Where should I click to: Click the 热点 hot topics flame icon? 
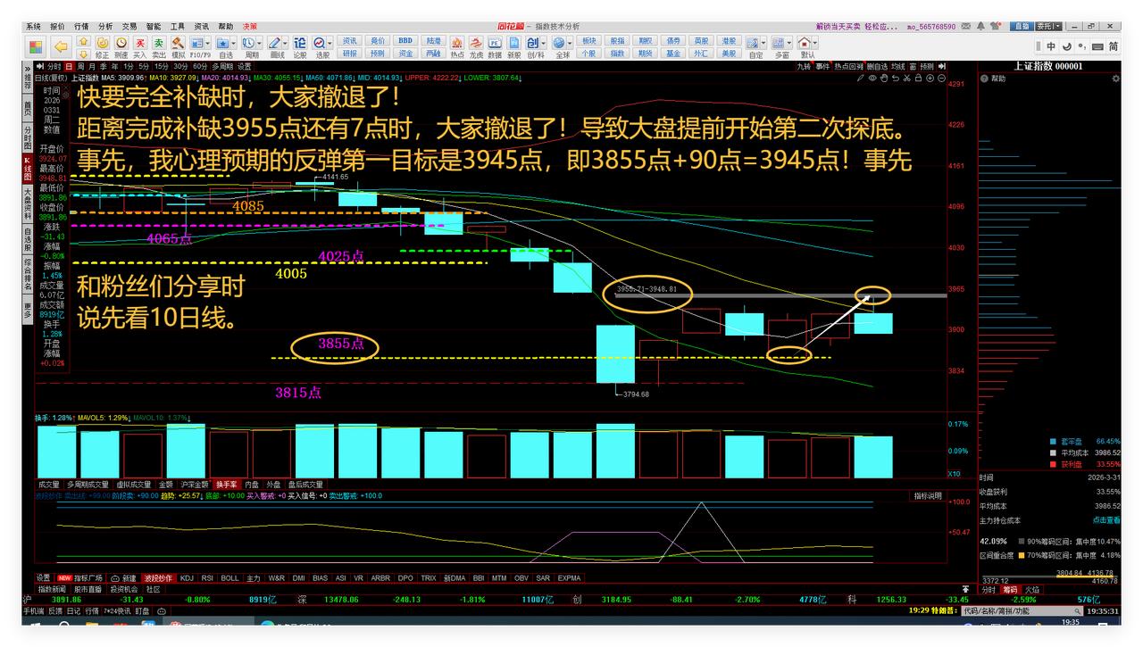(458, 41)
